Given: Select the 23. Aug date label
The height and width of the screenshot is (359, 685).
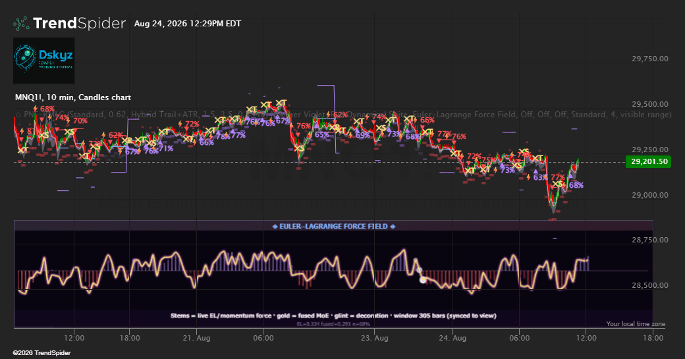Looking at the screenshot, I should pos(374,338).
